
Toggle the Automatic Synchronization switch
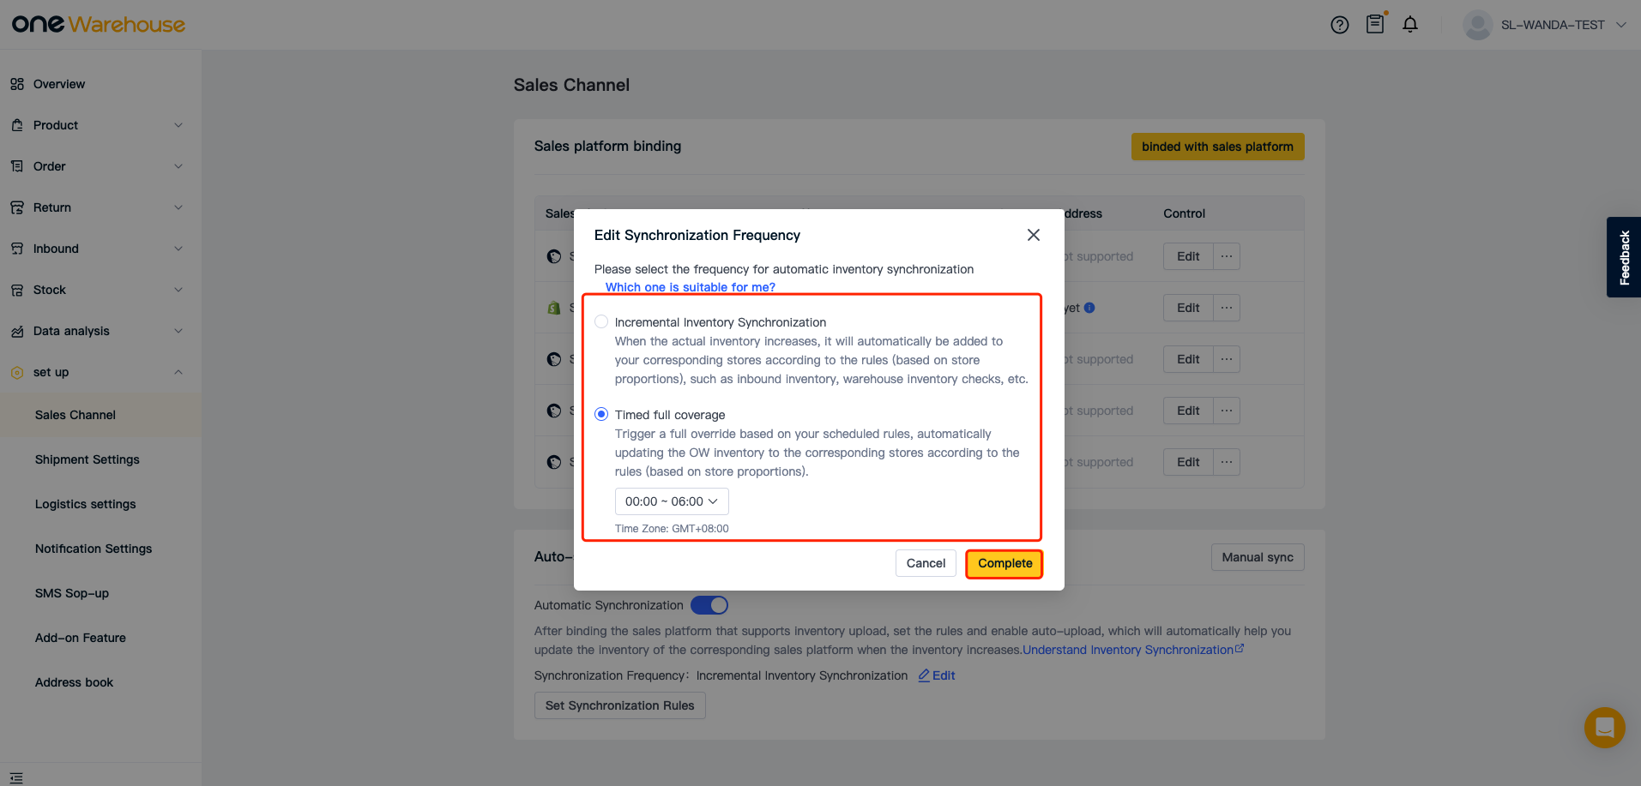point(709,605)
